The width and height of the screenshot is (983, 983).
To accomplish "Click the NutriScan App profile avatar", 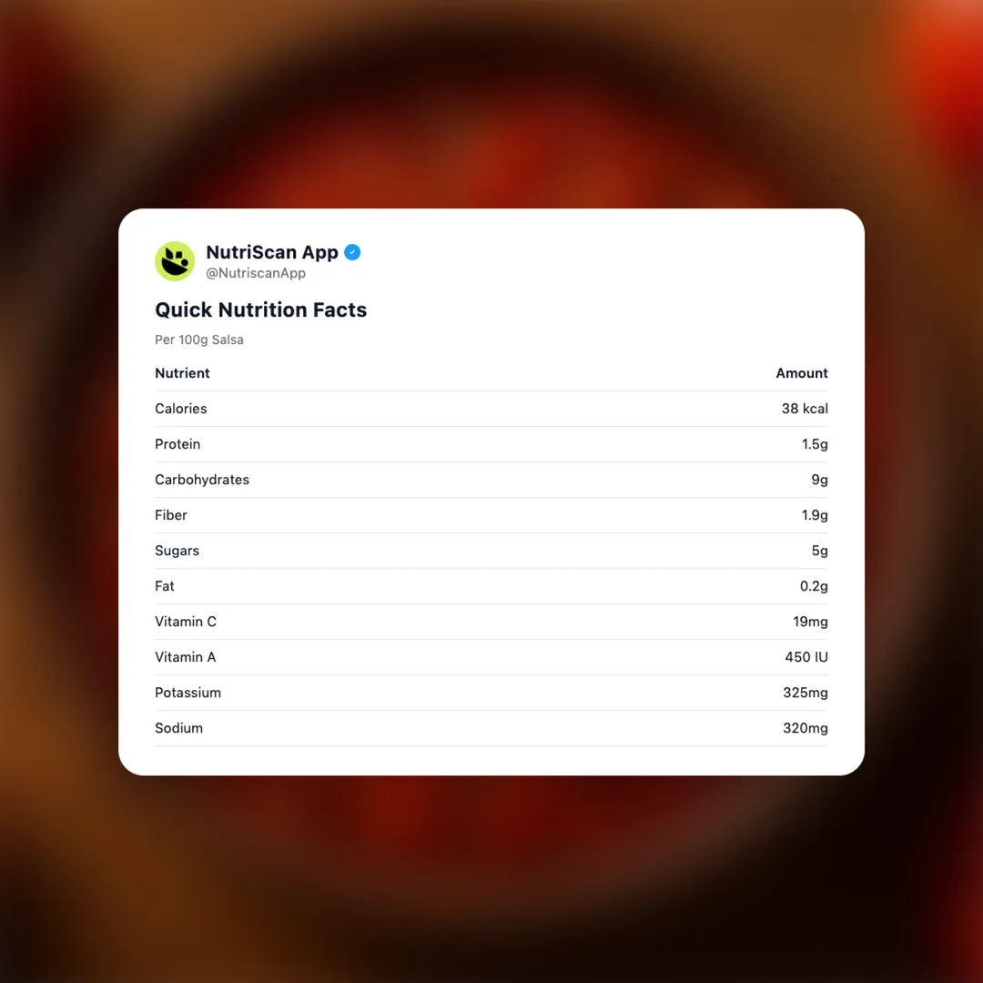I will click(x=175, y=261).
